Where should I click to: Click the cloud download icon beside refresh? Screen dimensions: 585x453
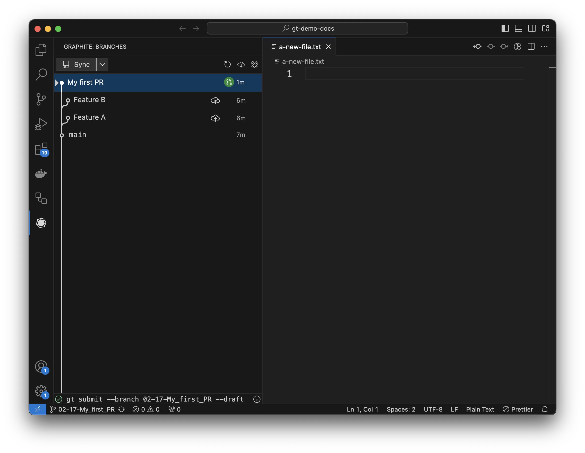point(241,65)
